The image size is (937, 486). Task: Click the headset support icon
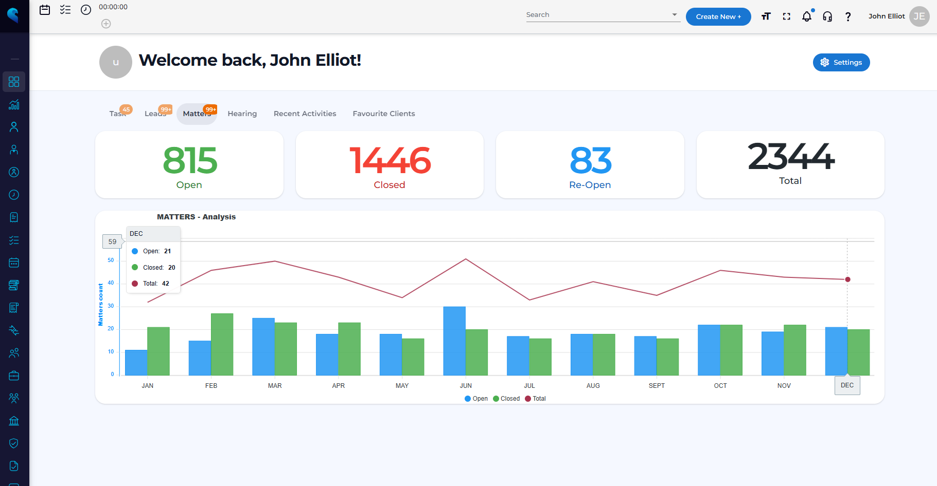pyautogui.click(x=827, y=16)
